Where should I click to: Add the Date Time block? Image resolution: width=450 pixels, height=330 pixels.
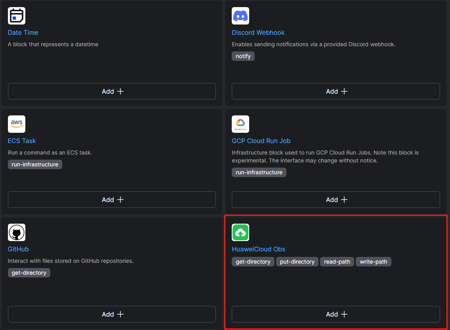pyautogui.click(x=112, y=91)
